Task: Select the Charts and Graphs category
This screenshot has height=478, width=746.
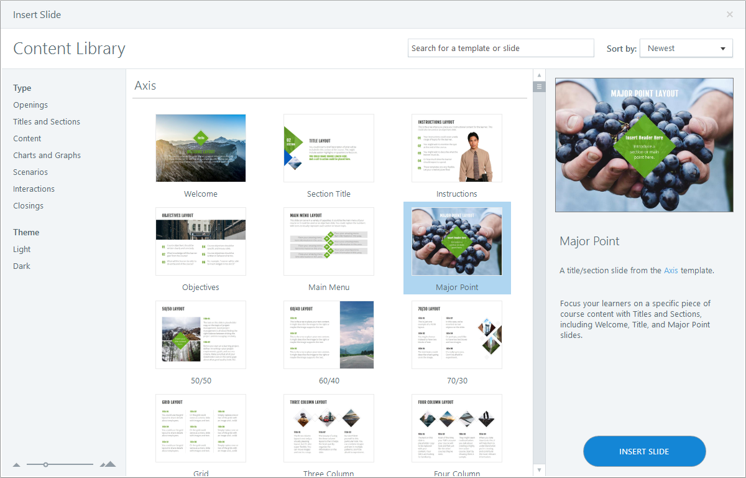Action: (x=47, y=155)
